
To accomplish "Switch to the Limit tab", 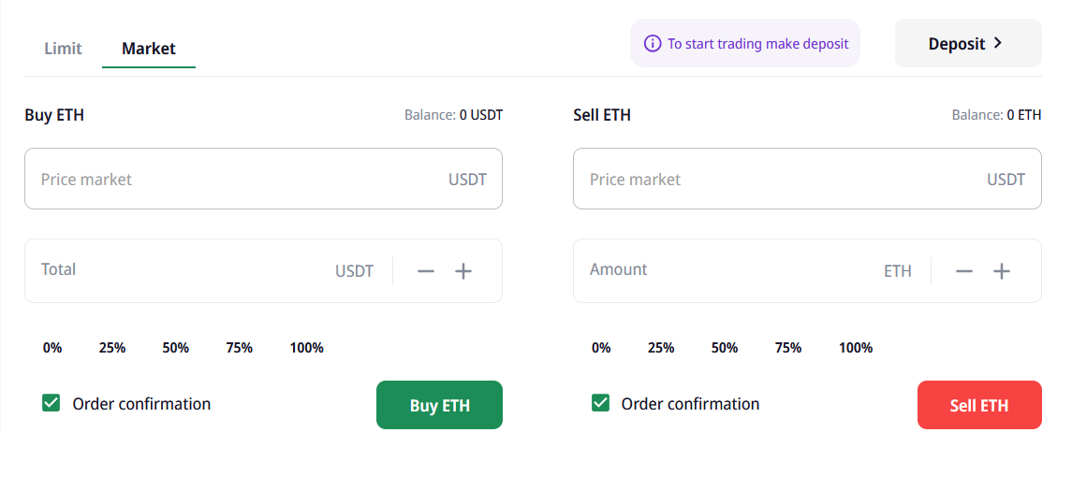I will point(63,49).
